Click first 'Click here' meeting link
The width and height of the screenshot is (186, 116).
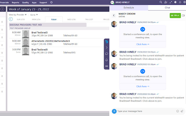tap(142, 44)
